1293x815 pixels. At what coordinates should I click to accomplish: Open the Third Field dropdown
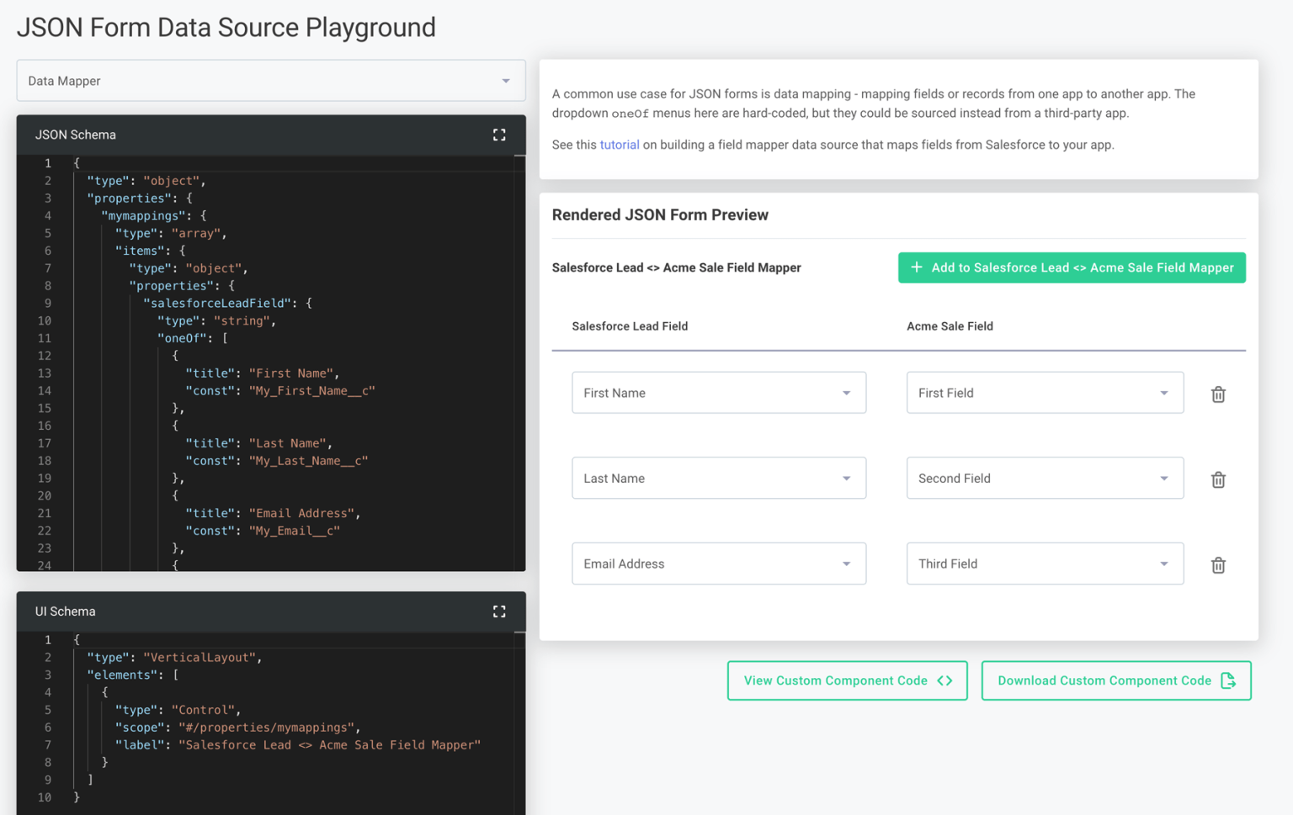click(x=1045, y=564)
